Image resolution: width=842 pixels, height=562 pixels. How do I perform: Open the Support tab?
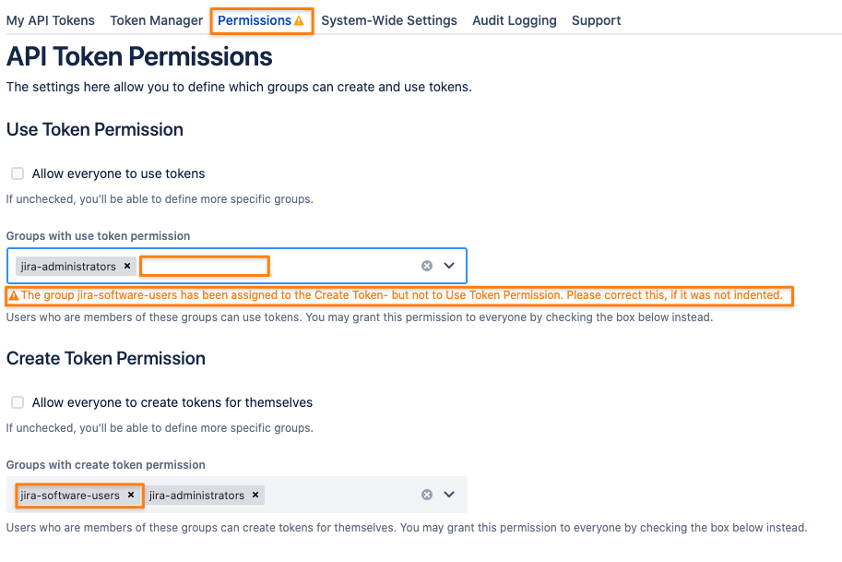(596, 20)
